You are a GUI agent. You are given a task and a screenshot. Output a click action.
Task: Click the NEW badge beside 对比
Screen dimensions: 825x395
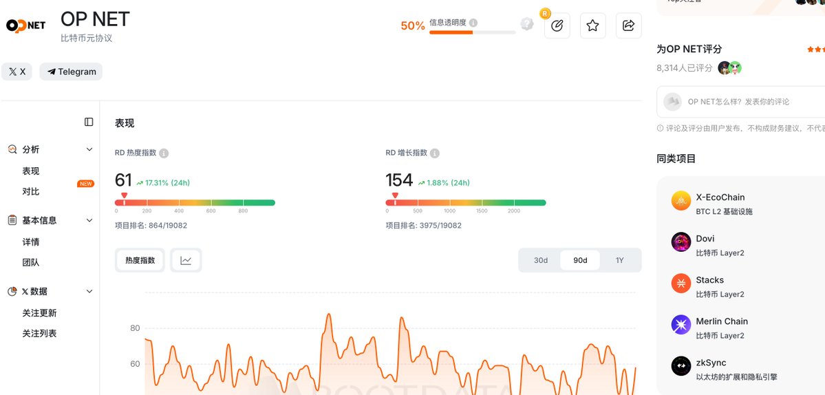point(86,184)
